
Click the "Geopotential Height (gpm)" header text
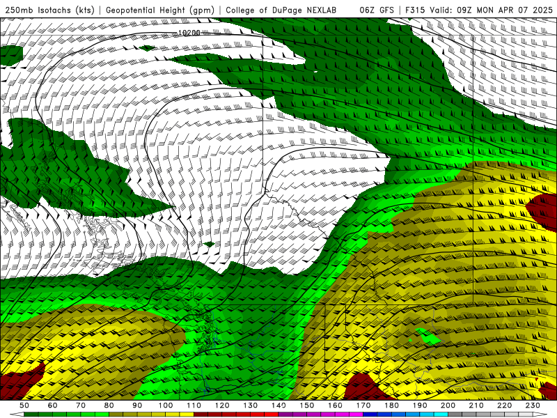pyautogui.click(x=160, y=10)
